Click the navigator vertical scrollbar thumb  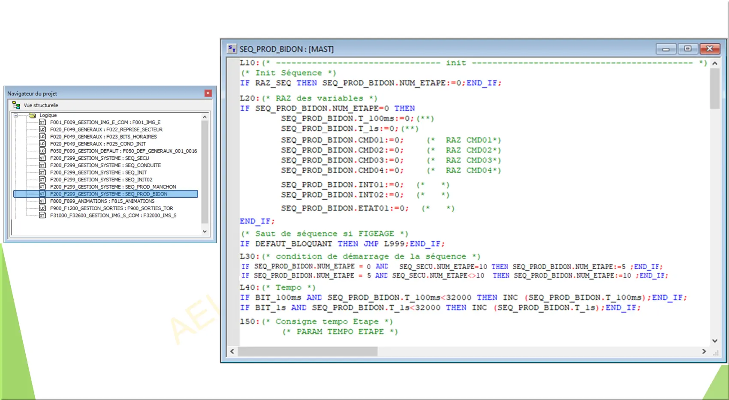205,171
